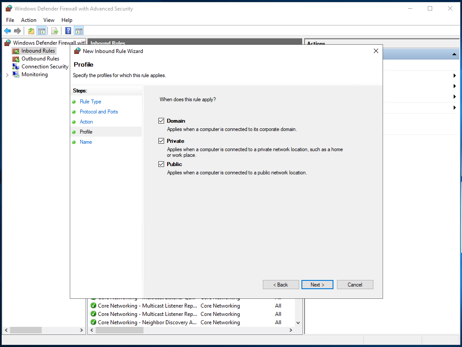The width and height of the screenshot is (462, 347).
Task: Close the New Inbound Rule Wizard dialog
Action: (376, 51)
